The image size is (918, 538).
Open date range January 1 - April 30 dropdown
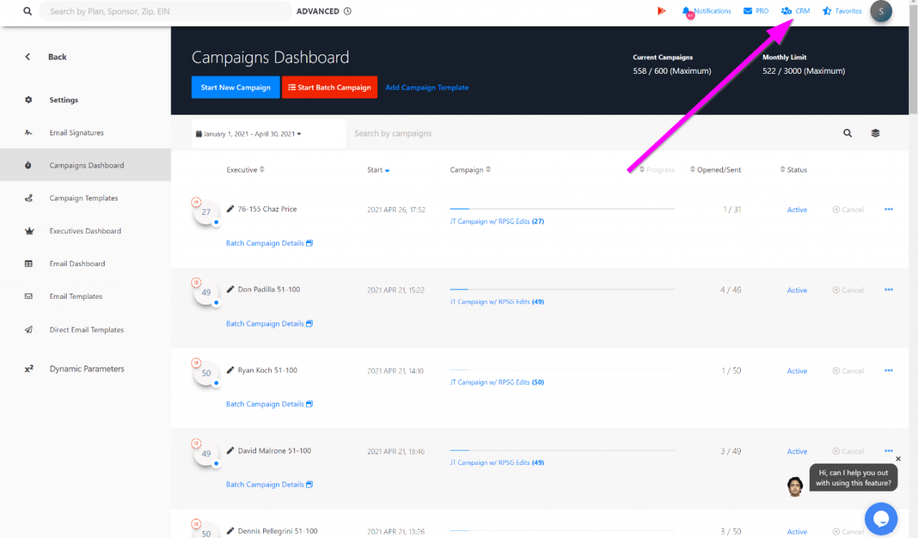click(x=249, y=134)
